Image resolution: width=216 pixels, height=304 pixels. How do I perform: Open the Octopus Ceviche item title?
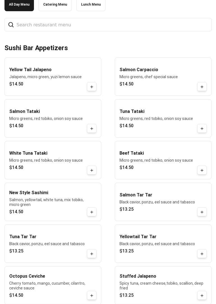[27, 276]
